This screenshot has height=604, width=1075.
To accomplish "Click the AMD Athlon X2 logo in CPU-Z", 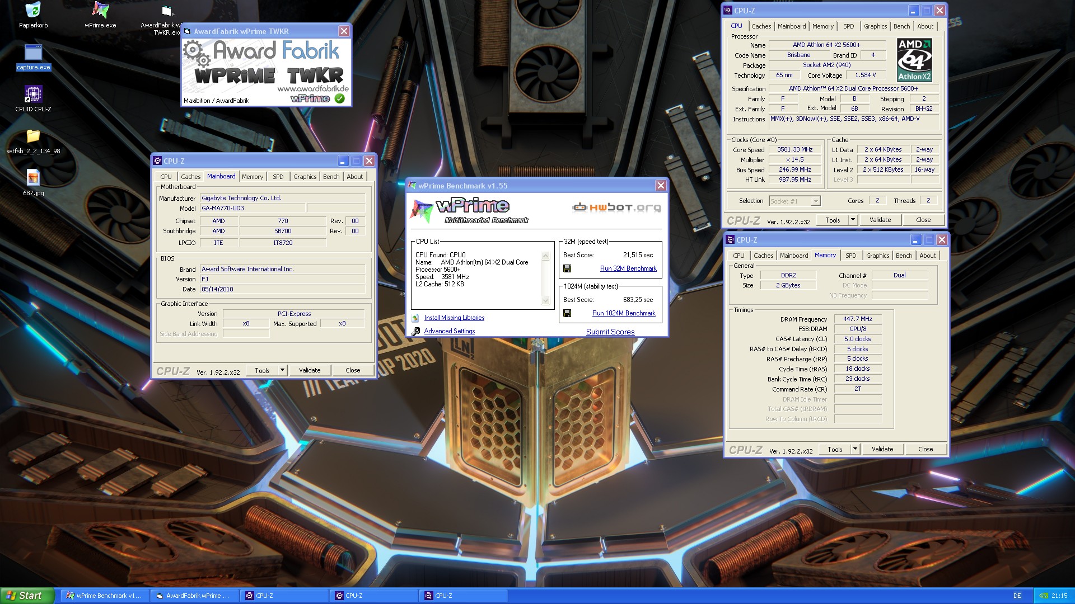I will pos(914,60).
